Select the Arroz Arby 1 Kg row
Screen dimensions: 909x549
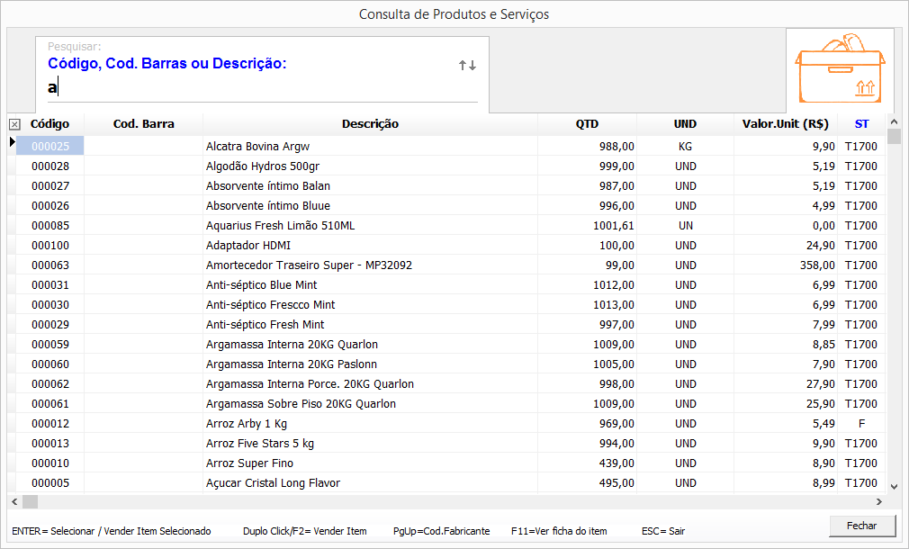(450, 423)
